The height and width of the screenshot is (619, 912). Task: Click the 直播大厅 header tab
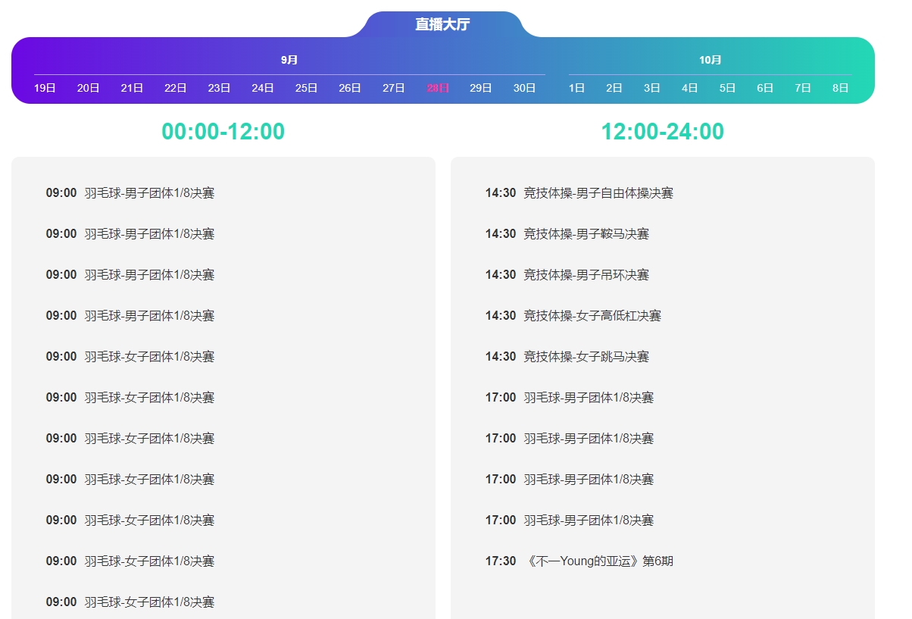[442, 24]
